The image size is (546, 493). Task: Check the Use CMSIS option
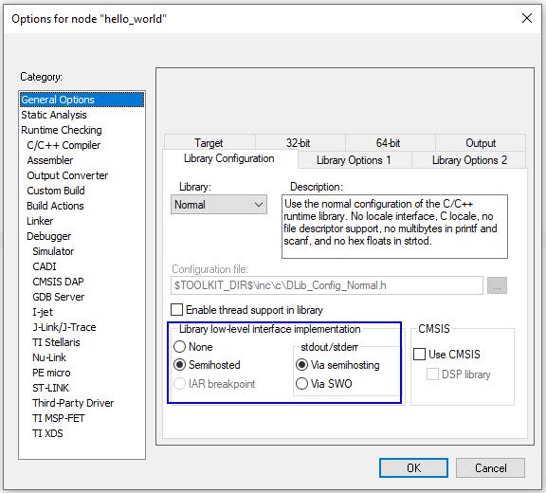[419, 354]
